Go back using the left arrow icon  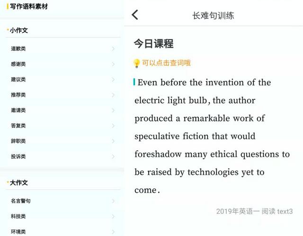(135, 15)
